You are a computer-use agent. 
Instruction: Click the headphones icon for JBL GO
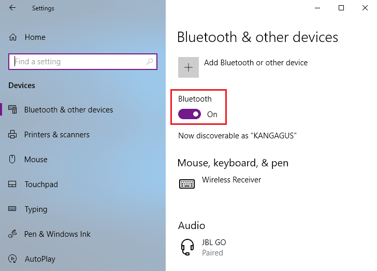[x=187, y=247]
